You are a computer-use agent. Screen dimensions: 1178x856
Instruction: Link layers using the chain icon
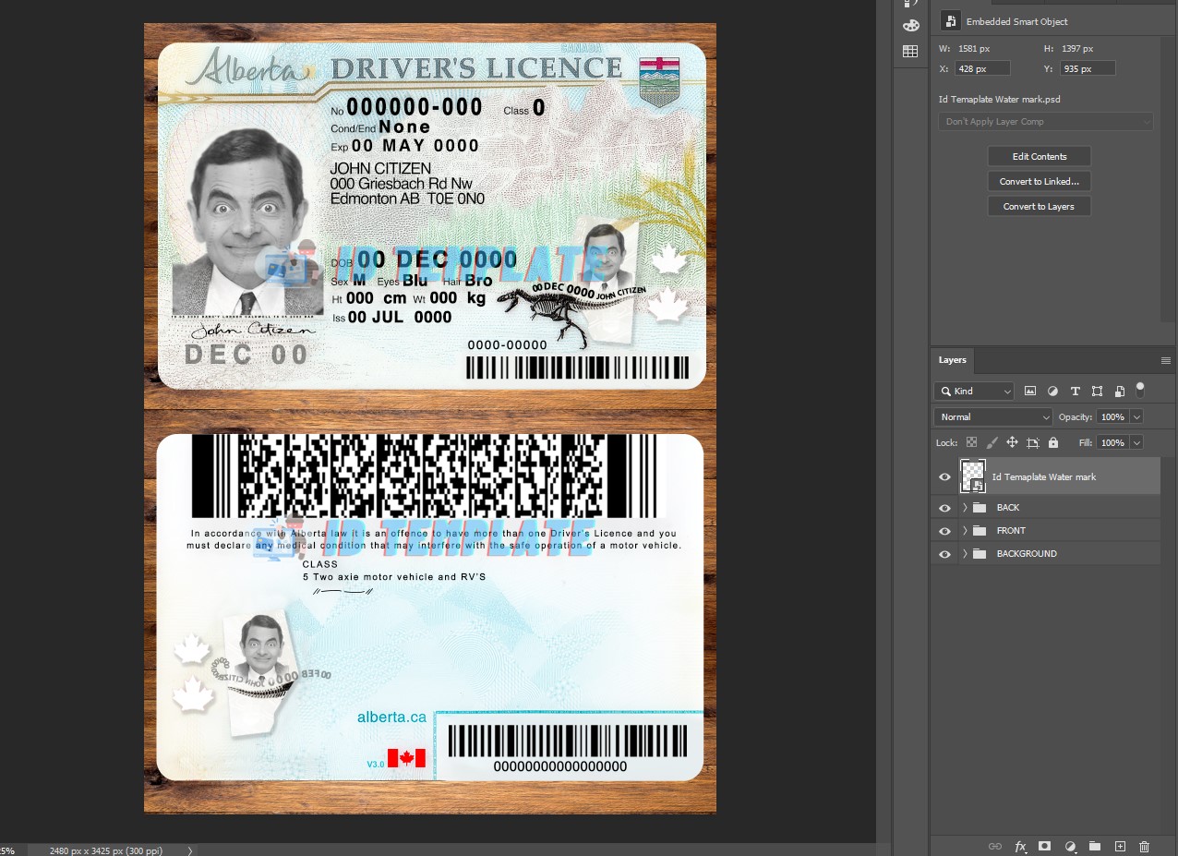pyautogui.click(x=995, y=846)
